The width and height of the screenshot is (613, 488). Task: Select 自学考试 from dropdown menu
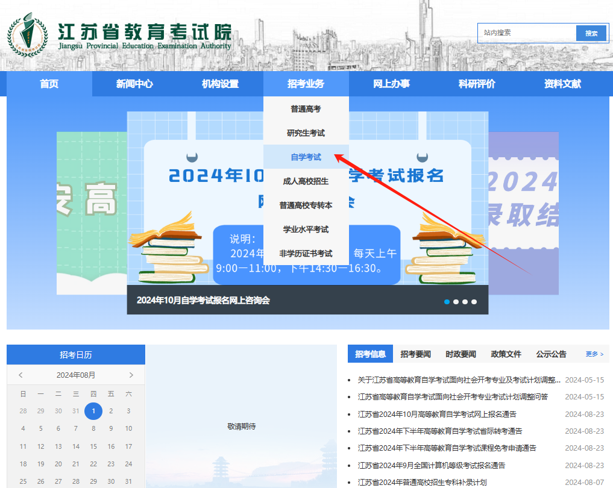click(x=306, y=157)
